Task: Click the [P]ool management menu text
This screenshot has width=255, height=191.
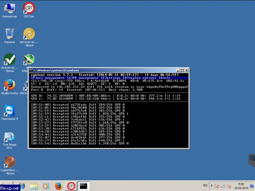Action: pyautogui.click(x=48, y=78)
